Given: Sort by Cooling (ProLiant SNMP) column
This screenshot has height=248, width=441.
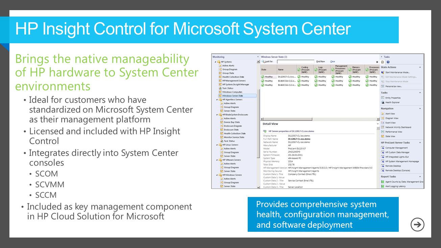Looking at the screenshot, I should coord(304,70).
